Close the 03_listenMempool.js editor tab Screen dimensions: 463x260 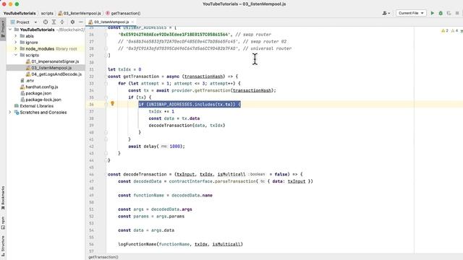pos(132,22)
